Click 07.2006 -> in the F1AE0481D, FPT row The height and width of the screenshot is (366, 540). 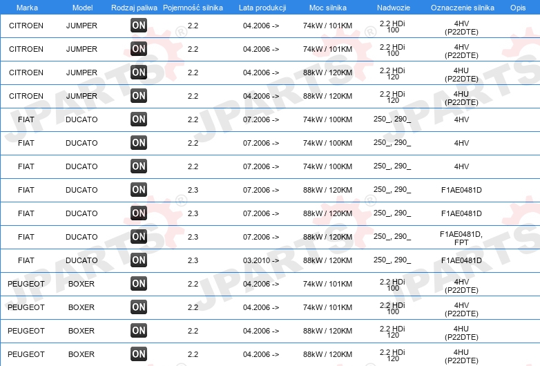[261, 237]
